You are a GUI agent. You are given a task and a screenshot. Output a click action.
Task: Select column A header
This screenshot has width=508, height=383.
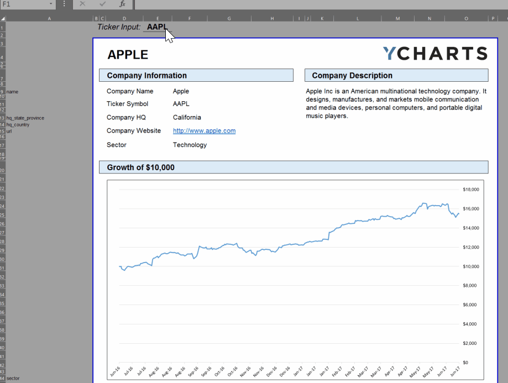49,18
